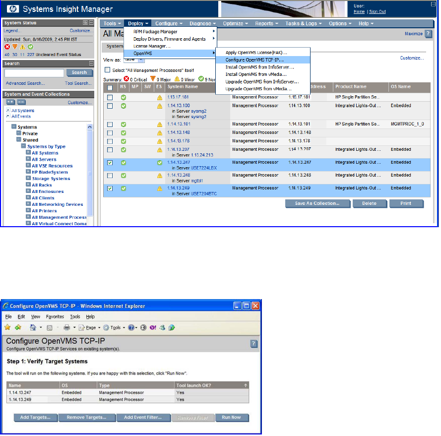
Task: Click the orange major status icon in System Status
Action: click(15, 47)
